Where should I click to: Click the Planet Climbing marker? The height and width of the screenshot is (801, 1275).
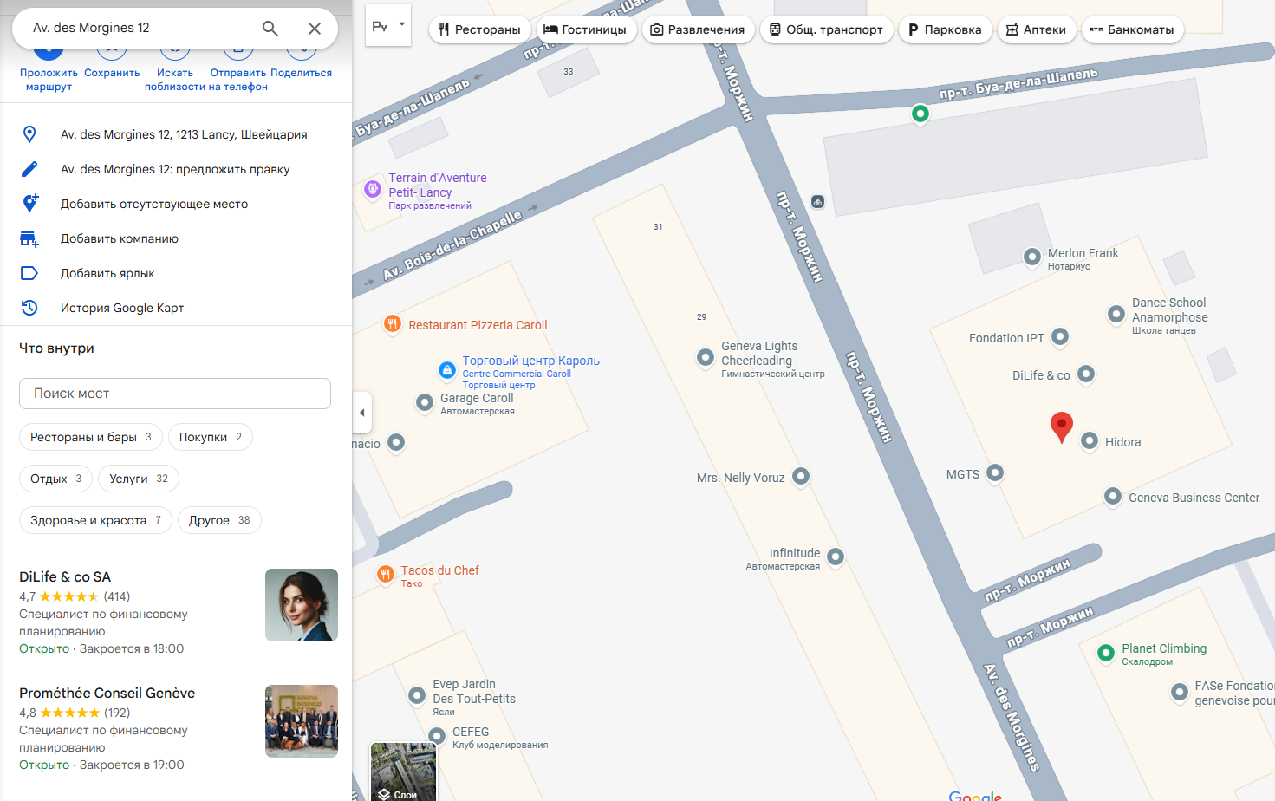tap(1106, 653)
